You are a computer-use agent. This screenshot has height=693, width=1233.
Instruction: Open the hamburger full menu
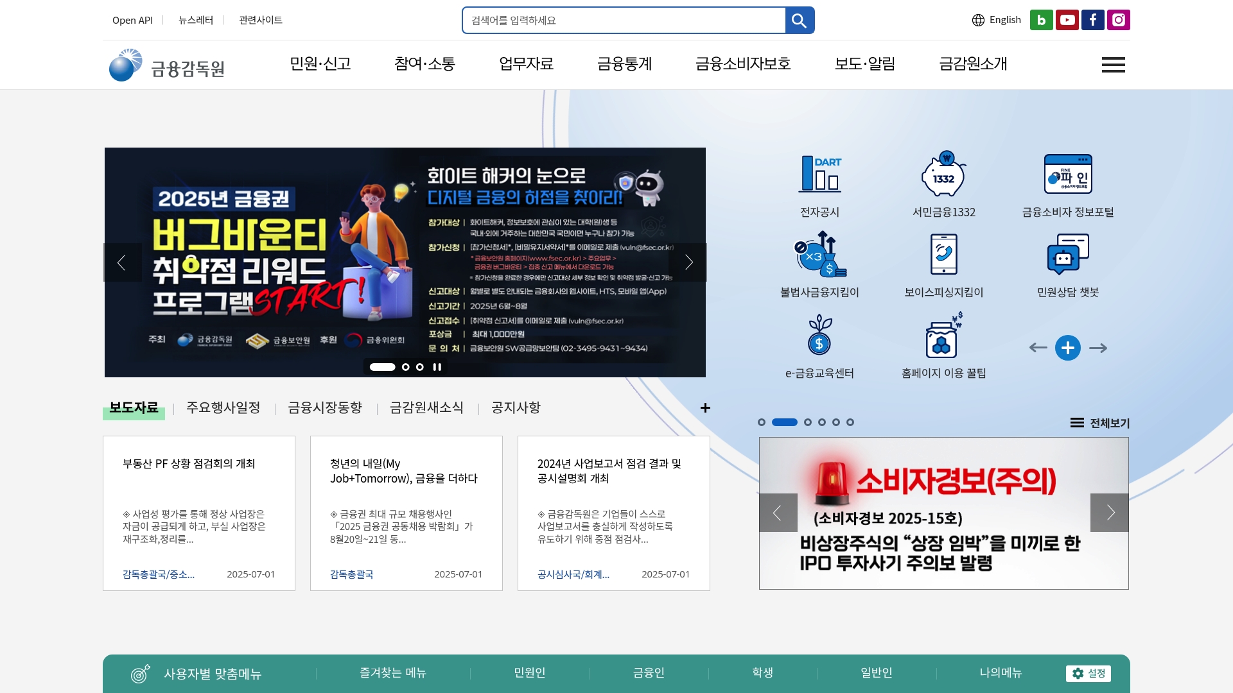coord(1113,65)
